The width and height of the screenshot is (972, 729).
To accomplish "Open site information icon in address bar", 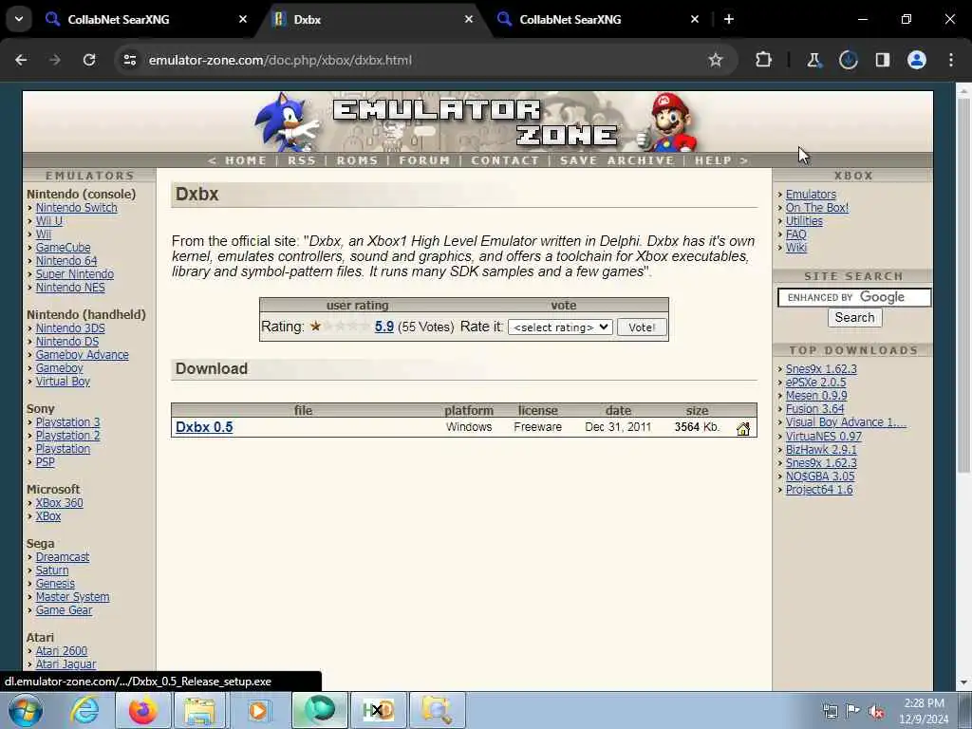I will 129,60.
